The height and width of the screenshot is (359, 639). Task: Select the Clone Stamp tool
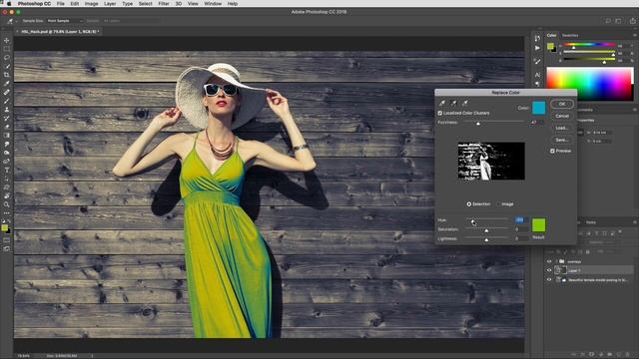[x=7, y=109]
